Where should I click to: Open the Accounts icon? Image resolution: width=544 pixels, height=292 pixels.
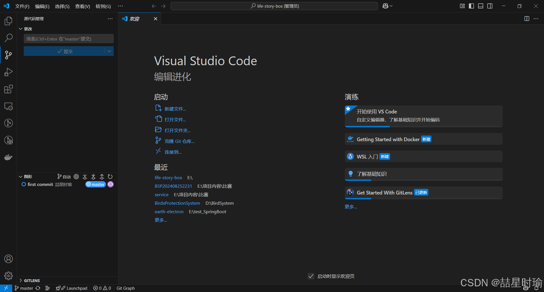[x=8, y=259]
